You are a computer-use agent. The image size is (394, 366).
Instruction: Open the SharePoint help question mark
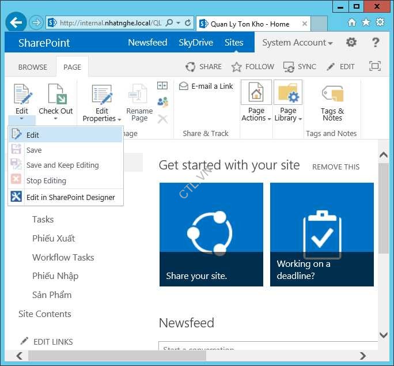[376, 43]
